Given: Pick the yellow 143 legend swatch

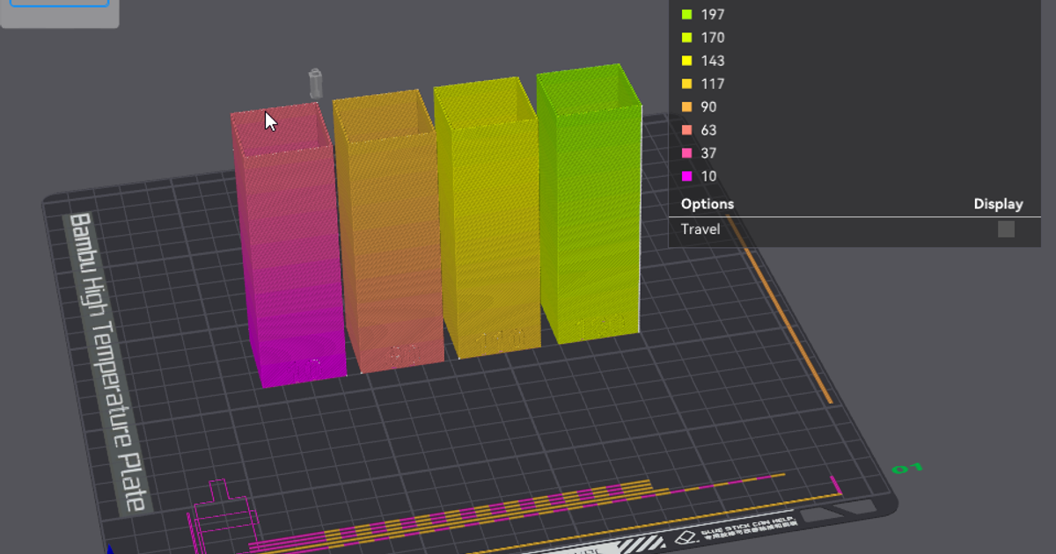Looking at the screenshot, I should 687,61.
